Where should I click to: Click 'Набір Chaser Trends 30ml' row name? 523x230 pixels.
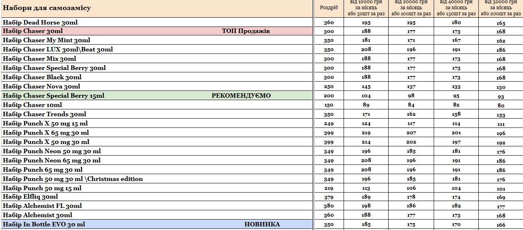(44, 114)
